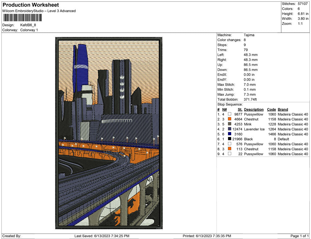Click 'Madeira Classic 40' in the Lavender Ice row
Viewport: 311px width, 239px height.
click(x=293, y=129)
